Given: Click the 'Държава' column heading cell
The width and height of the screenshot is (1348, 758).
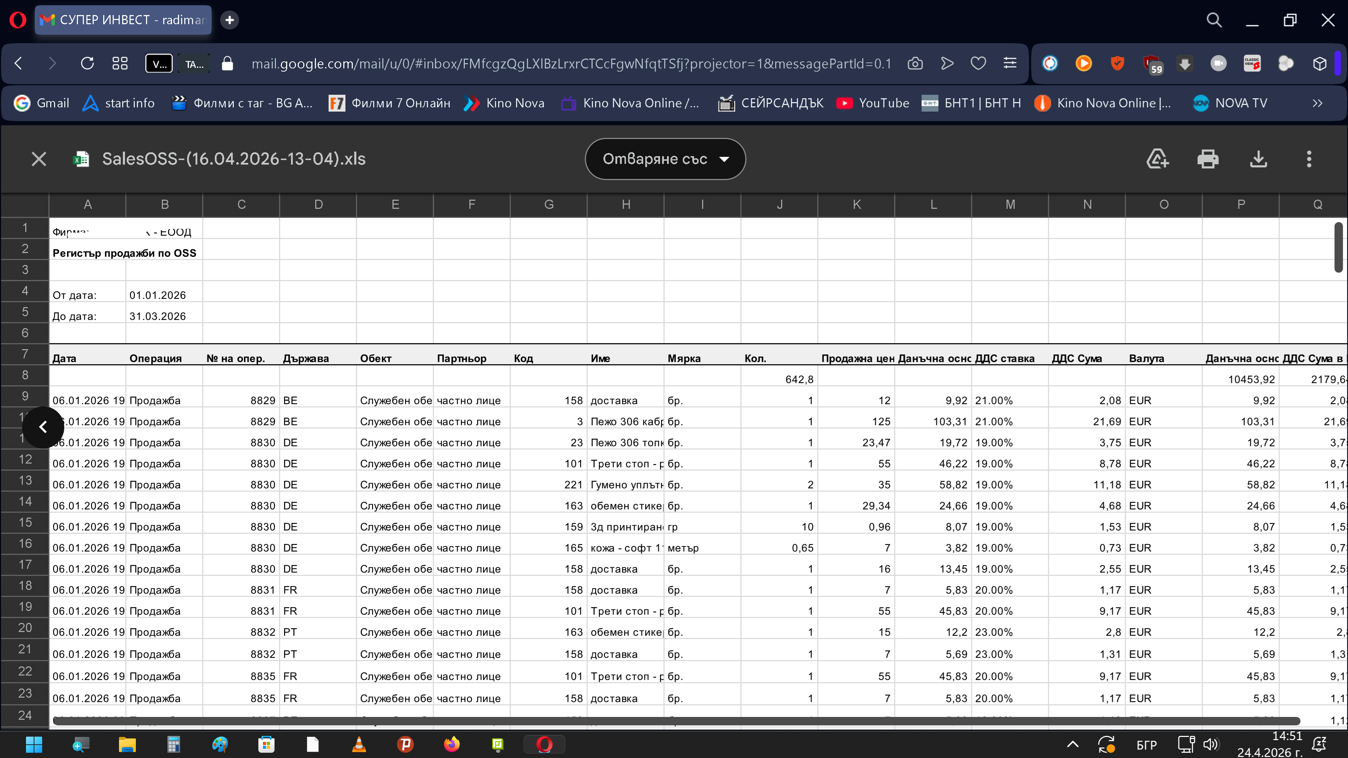Looking at the screenshot, I should (x=318, y=355).
